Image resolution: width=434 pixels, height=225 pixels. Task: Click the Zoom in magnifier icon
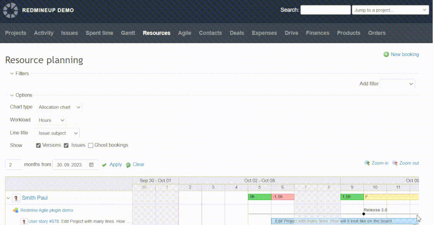tap(367, 163)
